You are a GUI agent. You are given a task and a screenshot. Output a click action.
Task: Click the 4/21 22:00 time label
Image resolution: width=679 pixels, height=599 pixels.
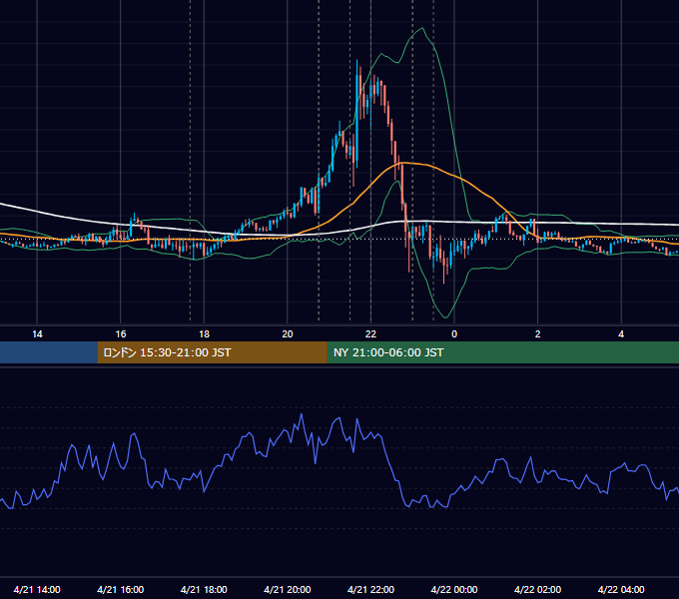click(x=370, y=589)
